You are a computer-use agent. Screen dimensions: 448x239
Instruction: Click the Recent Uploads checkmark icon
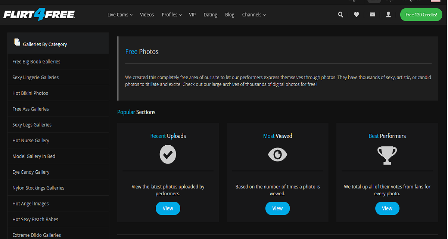point(168,154)
